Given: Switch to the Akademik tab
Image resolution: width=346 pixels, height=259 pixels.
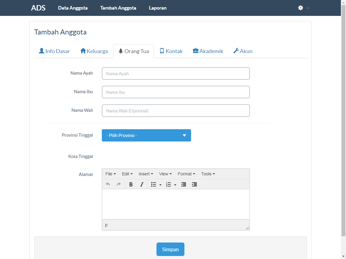Looking at the screenshot, I should coord(208,51).
